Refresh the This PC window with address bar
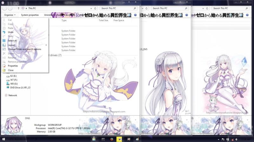 coord(95,9)
